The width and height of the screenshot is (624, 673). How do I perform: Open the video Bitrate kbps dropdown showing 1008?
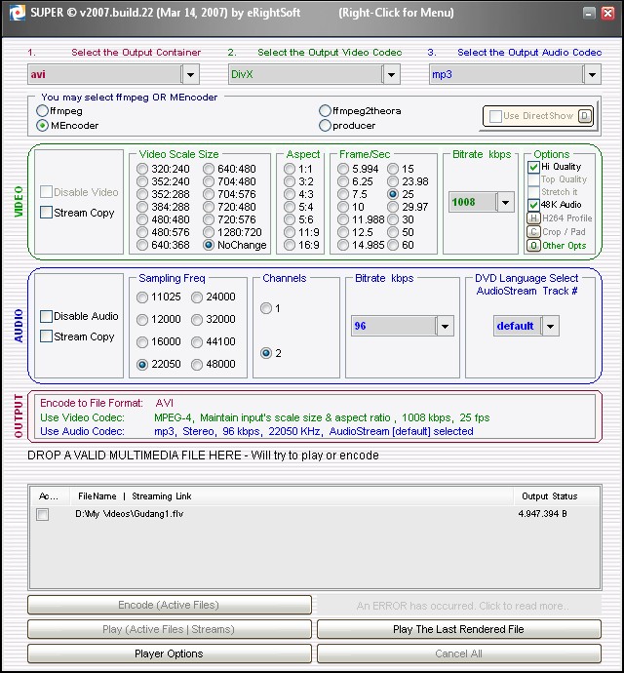pos(506,202)
